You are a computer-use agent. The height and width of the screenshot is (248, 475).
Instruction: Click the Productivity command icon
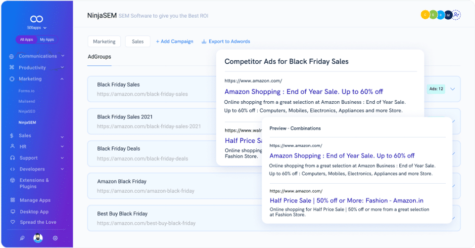click(x=12, y=67)
